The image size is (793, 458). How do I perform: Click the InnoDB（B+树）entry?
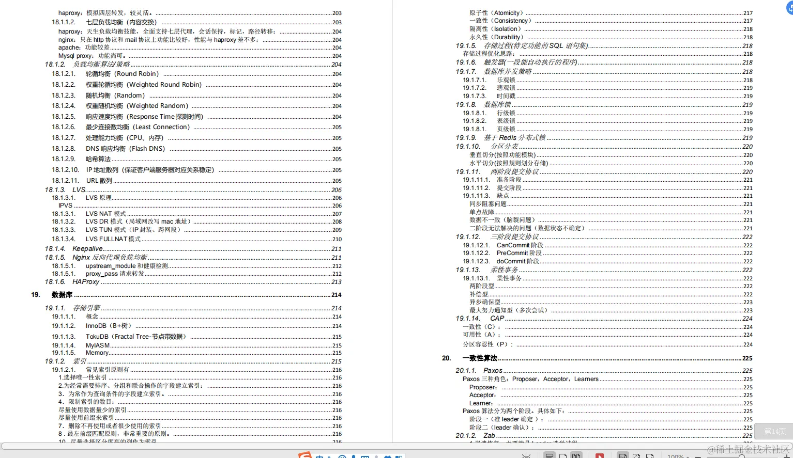click(x=196, y=326)
